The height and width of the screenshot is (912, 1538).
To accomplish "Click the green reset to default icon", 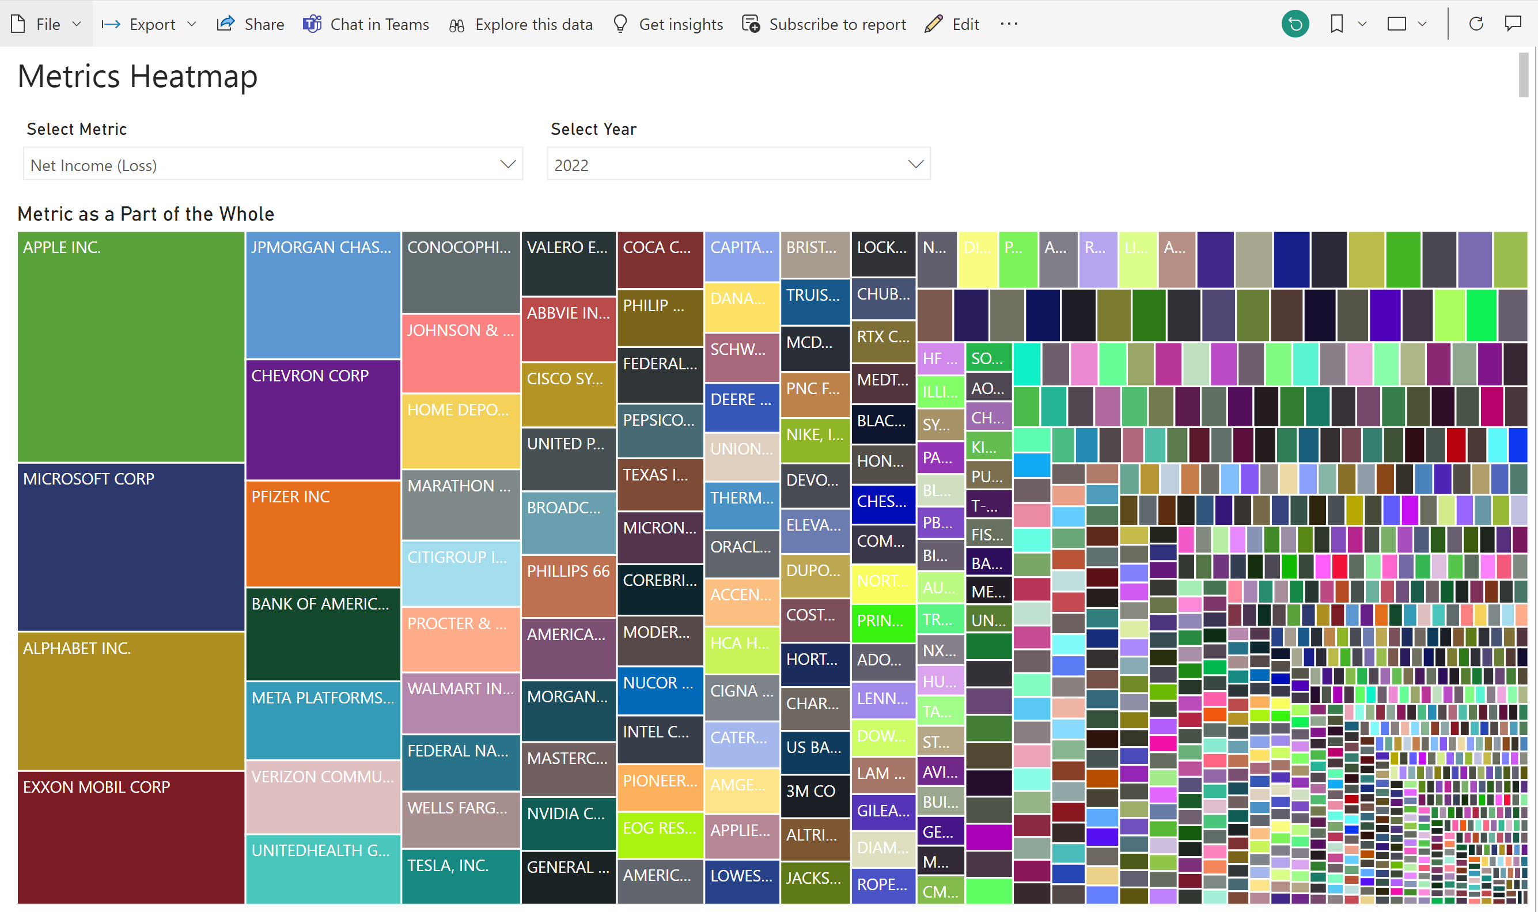I will click(x=1295, y=24).
